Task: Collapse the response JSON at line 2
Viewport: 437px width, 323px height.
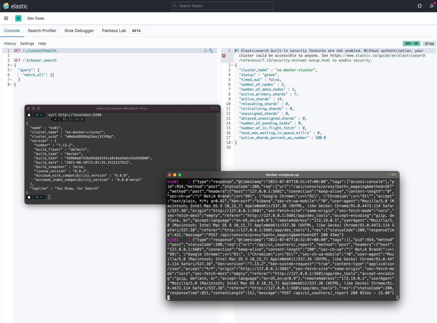Action: point(232,65)
